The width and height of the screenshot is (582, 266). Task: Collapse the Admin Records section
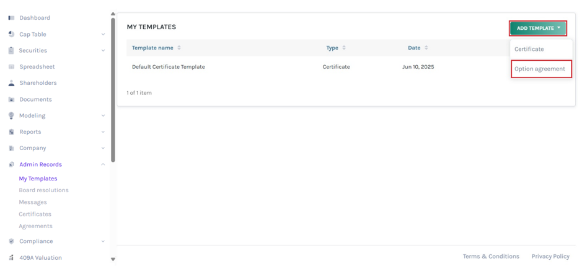click(103, 164)
